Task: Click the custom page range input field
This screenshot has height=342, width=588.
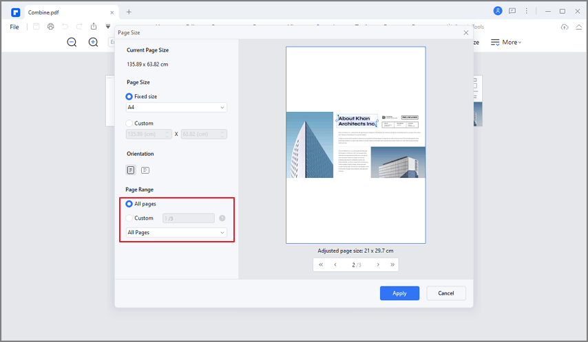Action: click(x=189, y=218)
